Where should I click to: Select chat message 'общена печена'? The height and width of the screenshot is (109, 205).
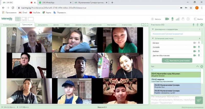[x=176, y=75]
